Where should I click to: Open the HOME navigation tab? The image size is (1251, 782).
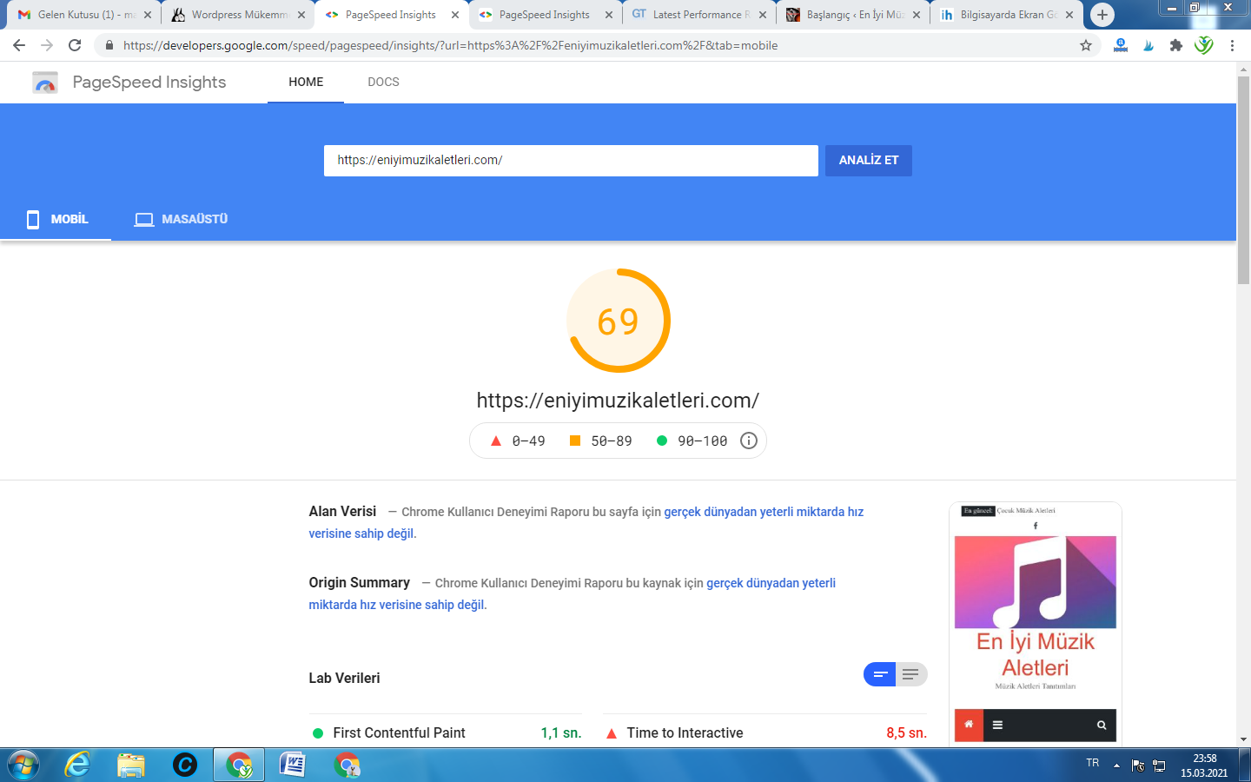click(306, 82)
